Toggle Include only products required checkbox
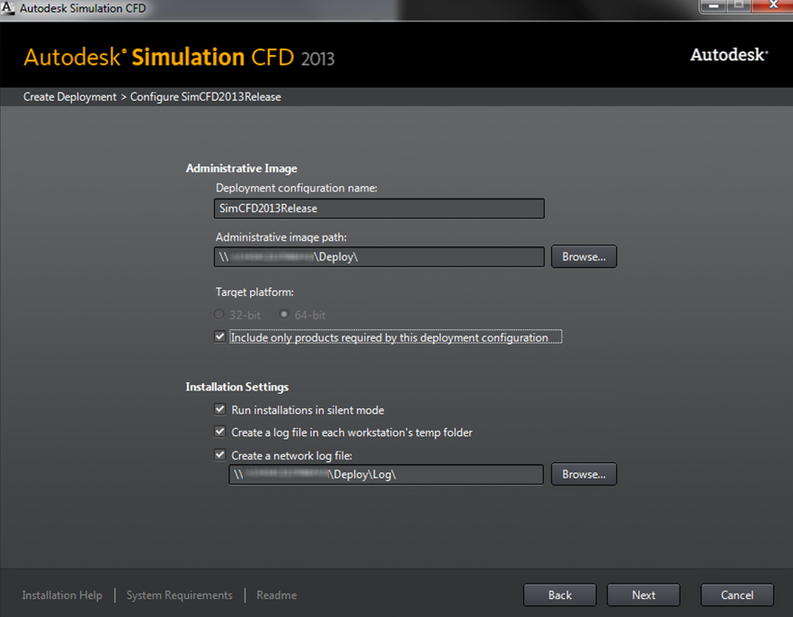 [x=219, y=337]
